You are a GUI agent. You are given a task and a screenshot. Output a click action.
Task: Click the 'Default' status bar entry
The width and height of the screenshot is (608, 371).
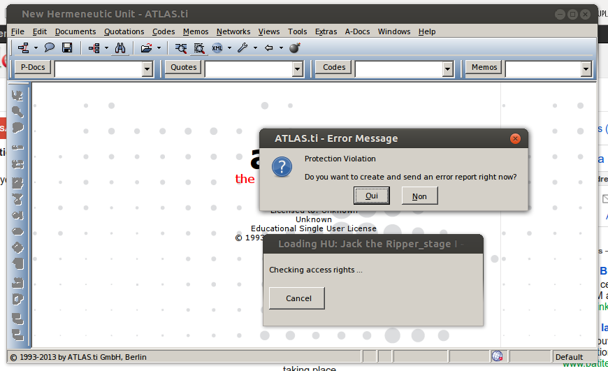(x=569, y=357)
